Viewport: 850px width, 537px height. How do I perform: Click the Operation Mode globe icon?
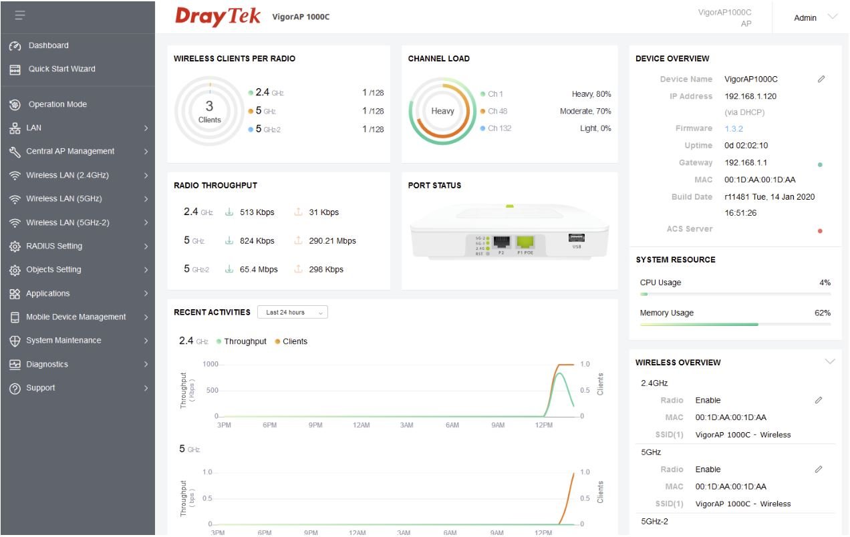(15, 104)
